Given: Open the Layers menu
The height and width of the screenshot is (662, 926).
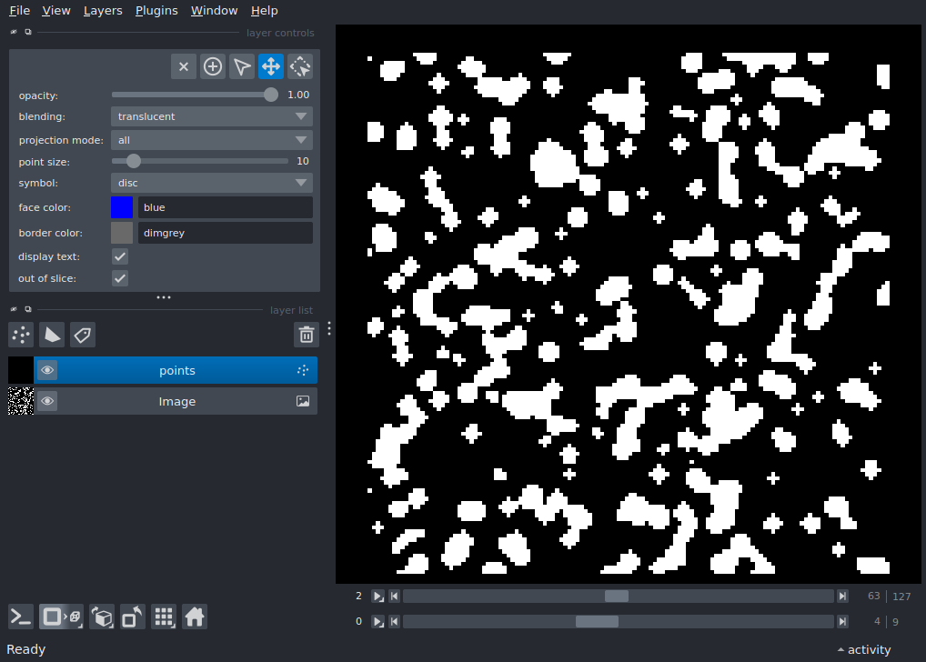Looking at the screenshot, I should 102,11.
